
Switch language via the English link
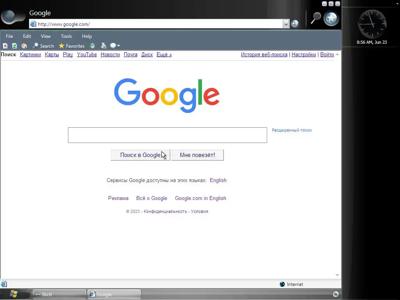click(x=218, y=180)
